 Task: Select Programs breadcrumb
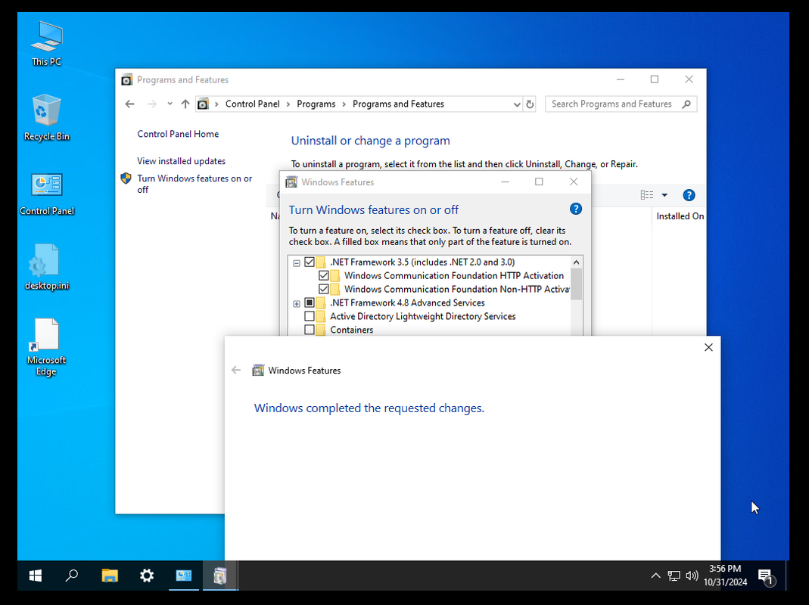click(316, 104)
